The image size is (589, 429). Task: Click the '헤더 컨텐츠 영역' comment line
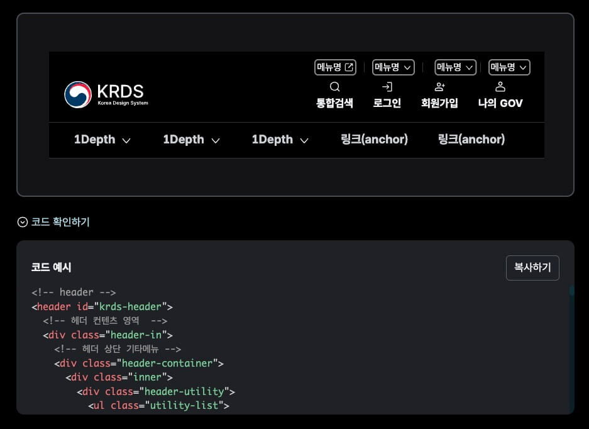click(105, 321)
